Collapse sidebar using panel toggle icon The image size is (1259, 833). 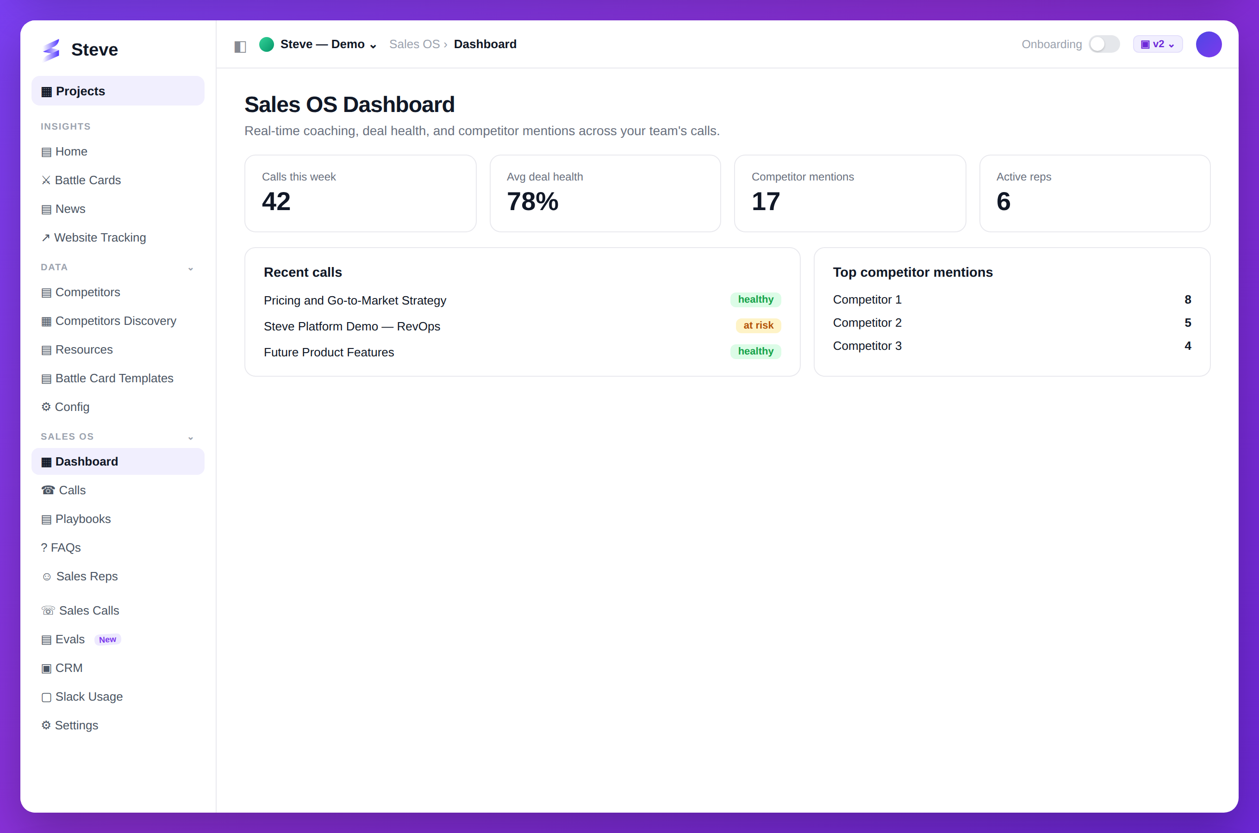tap(240, 46)
